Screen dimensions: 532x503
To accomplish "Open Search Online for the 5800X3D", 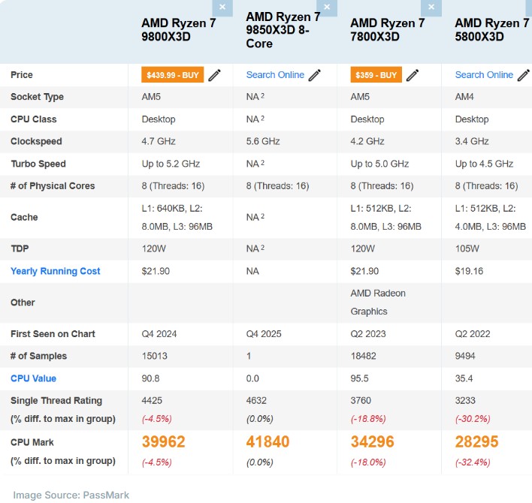I will (484, 75).
